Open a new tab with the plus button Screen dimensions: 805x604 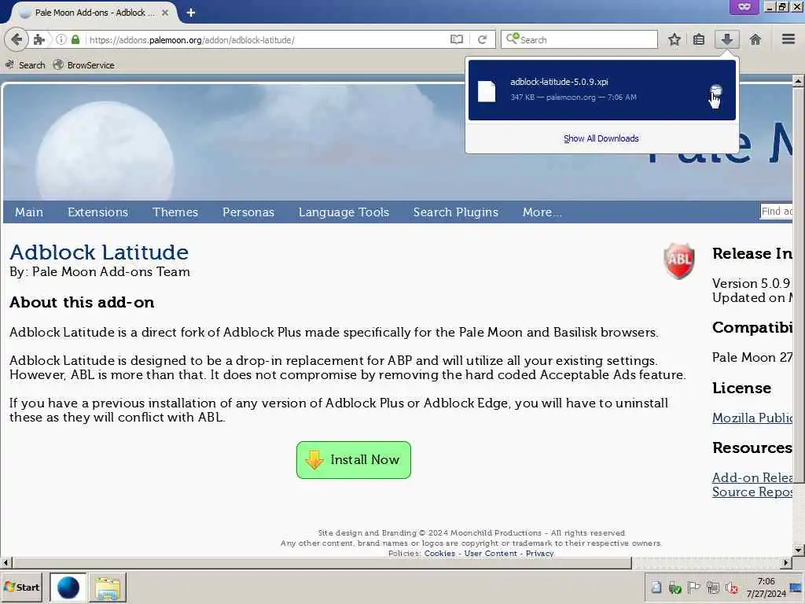[x=191, y=13]
